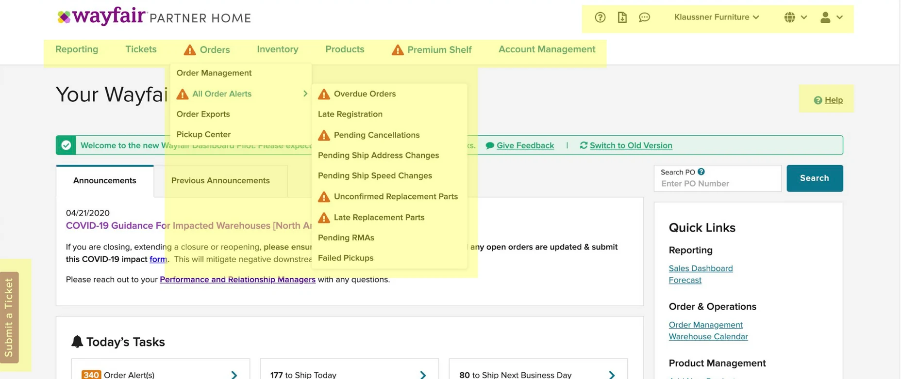Expand the user profile chevron
This screenshot has height=379, width=901.
(840, 17)
